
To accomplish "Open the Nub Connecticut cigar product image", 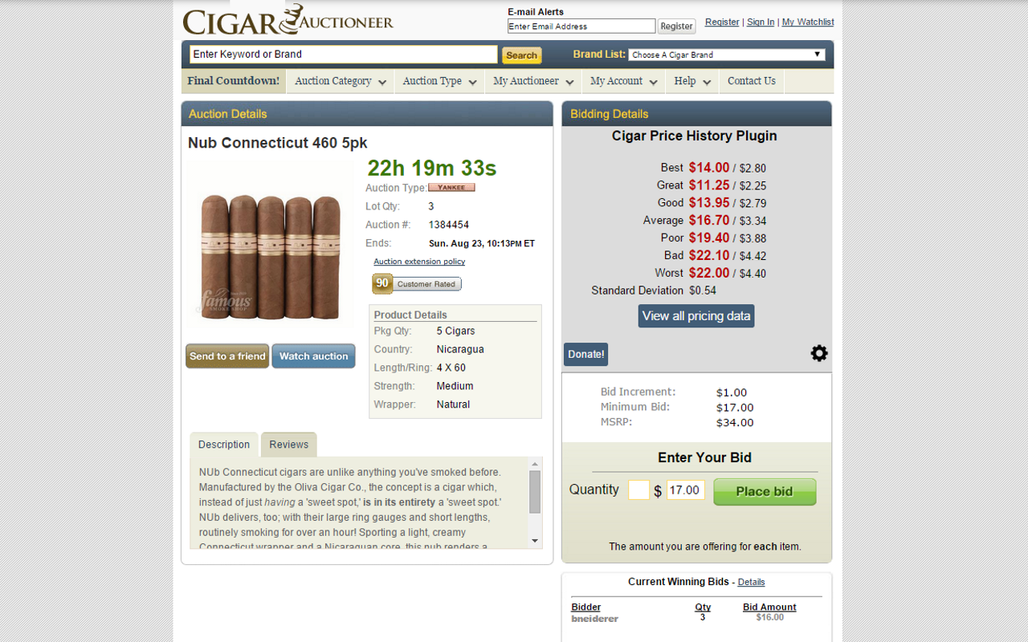I will pyautogui.click(x=269, y=256).
